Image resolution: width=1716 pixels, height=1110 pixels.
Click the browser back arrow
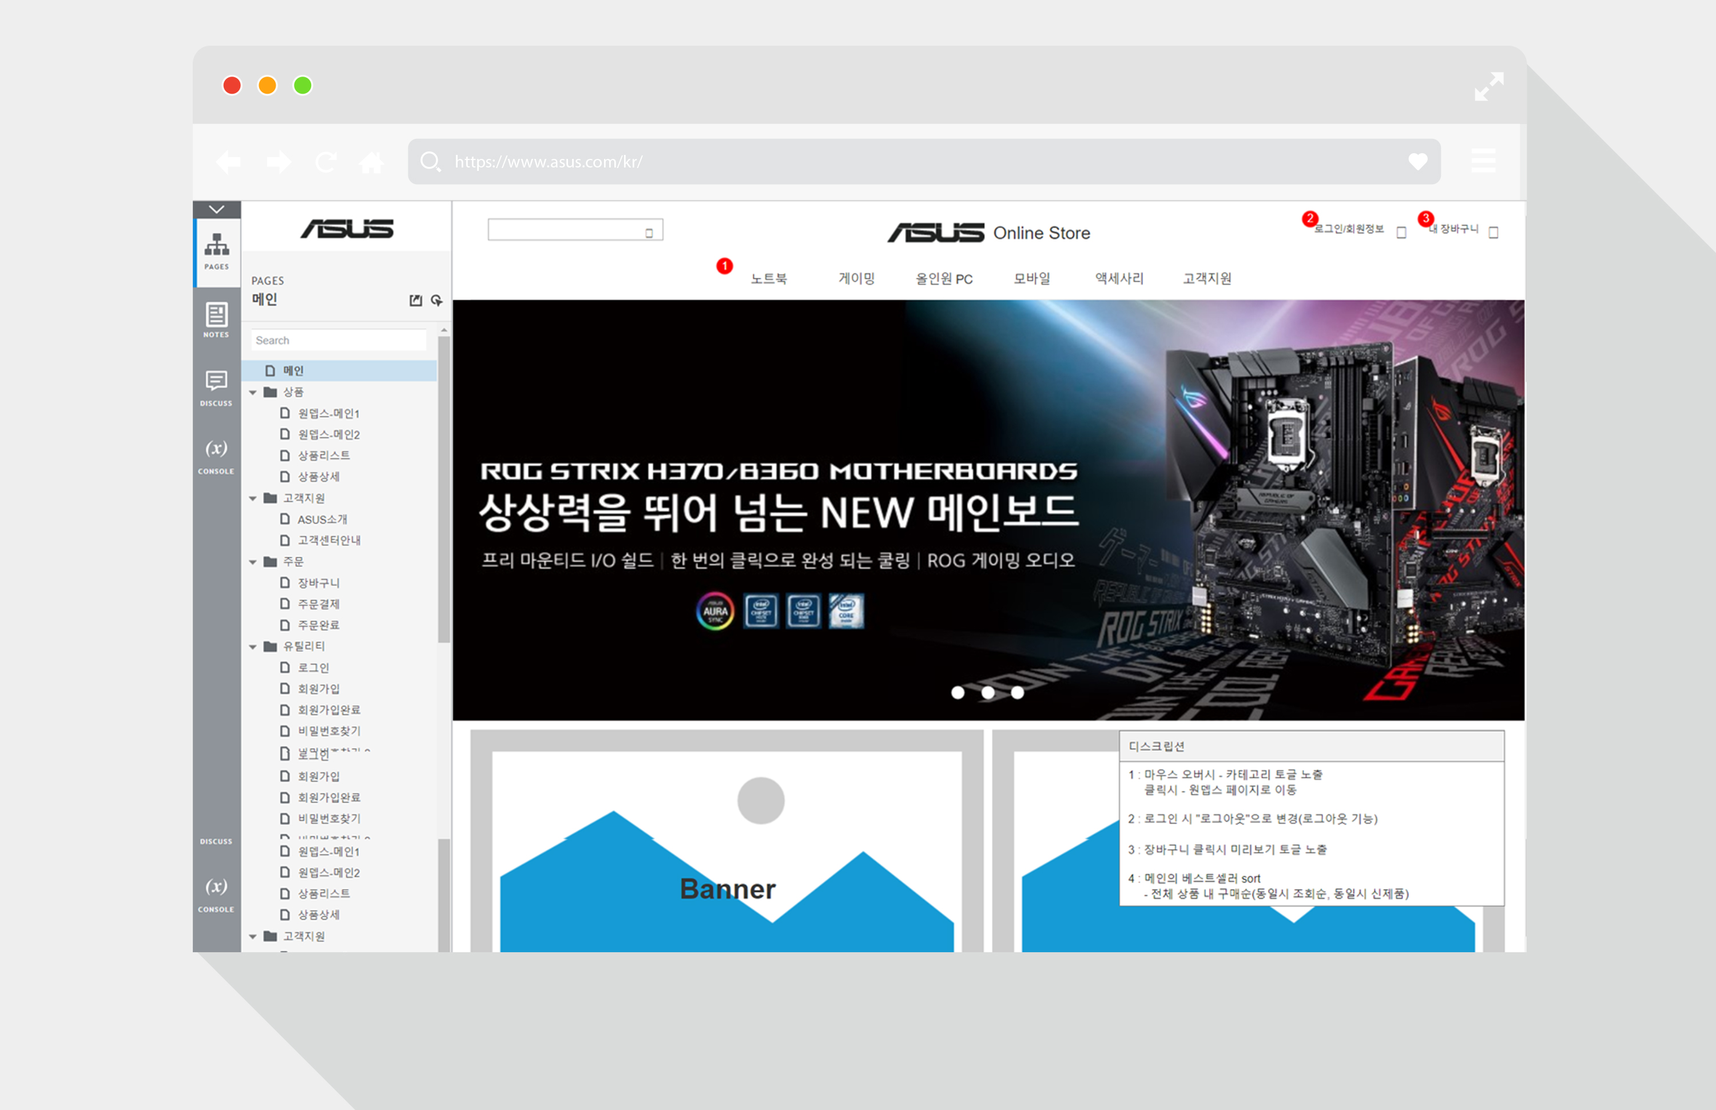coord(229,162)
